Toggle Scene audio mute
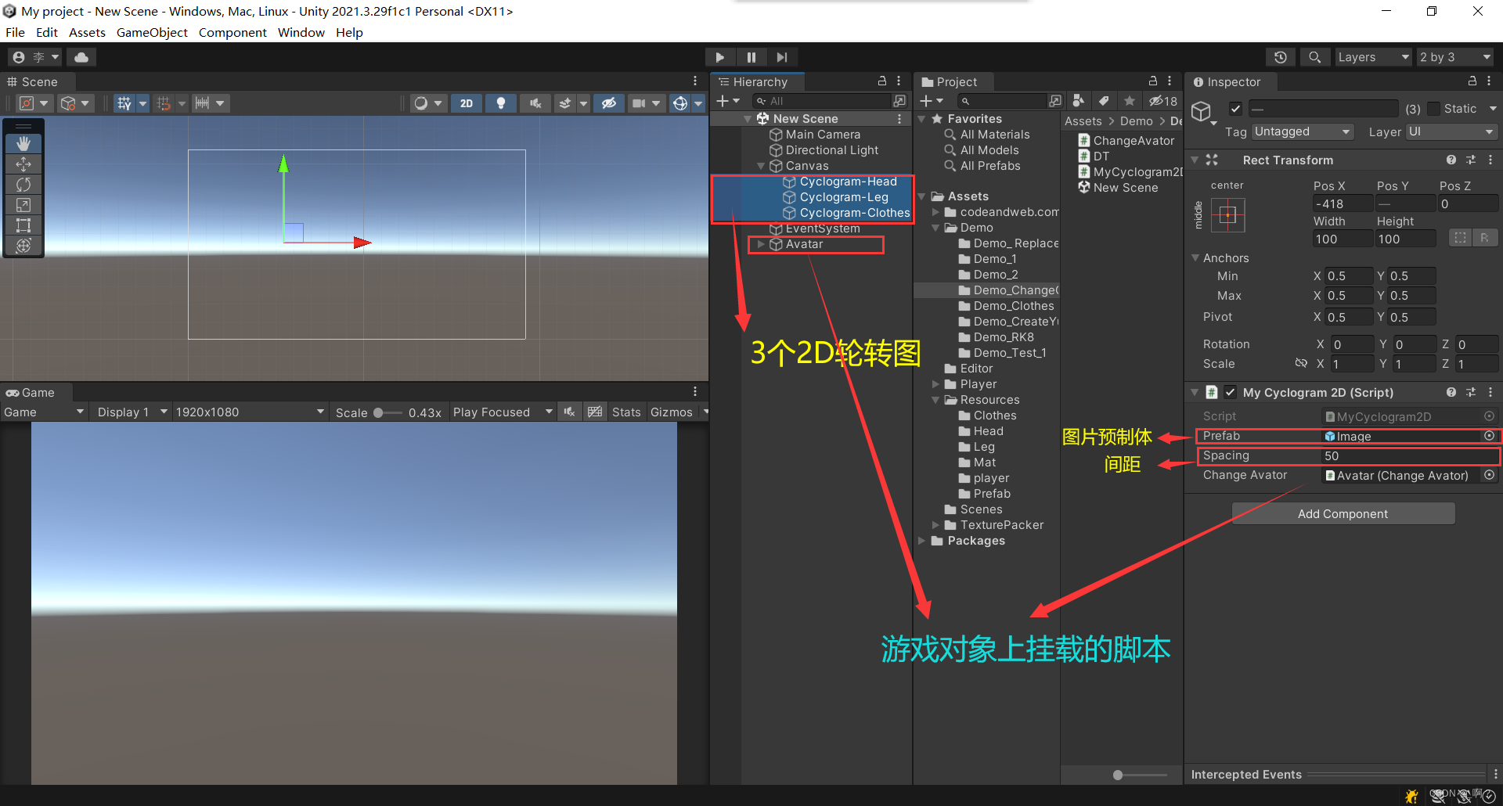The width and height of the screenshot is (1503, 806). coord(535,103)
